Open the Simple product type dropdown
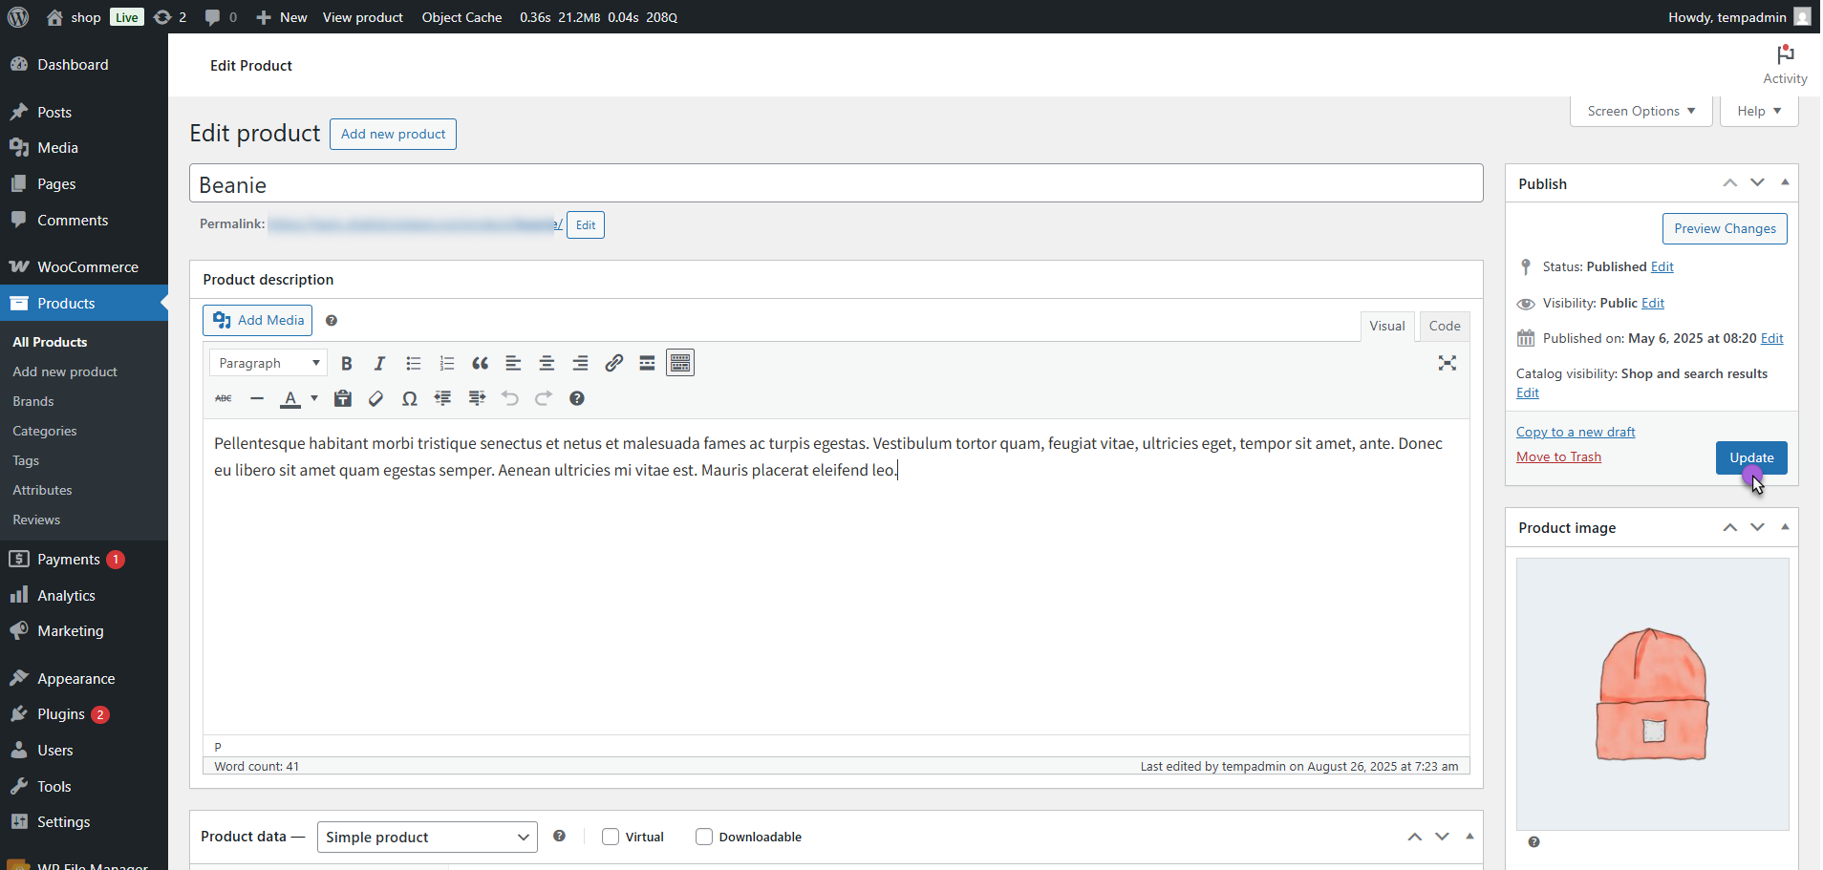This screenshot has width=1823, height=870. tap(426, 838)
